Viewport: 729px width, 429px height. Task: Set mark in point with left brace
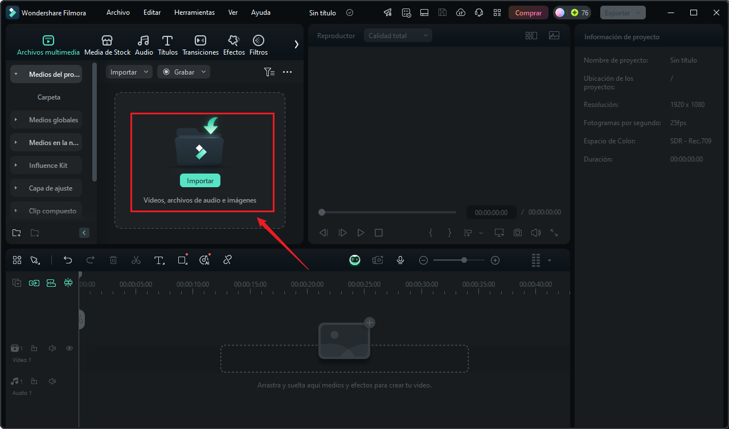431,233
